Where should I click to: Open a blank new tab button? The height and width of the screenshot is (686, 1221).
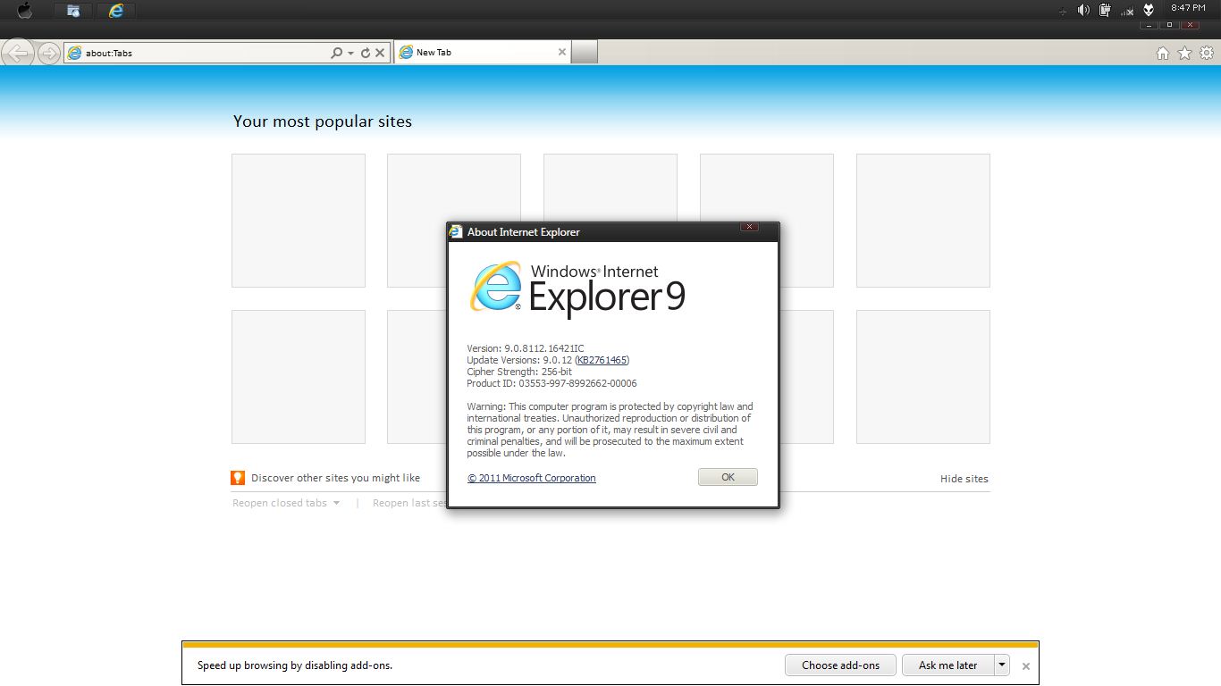point(584,53)
